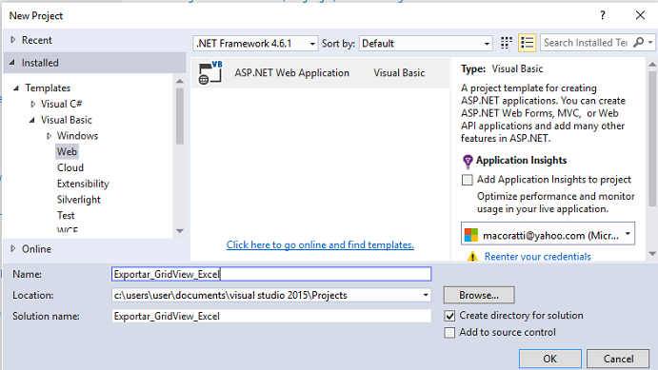Click the OK button
658x370 pixels.
tap(550, 359)
